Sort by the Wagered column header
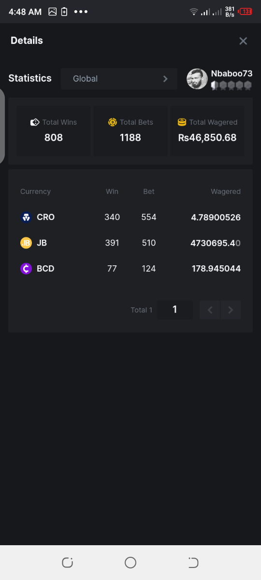Viewport: 261px width, 580px height. [x=226, y=191]
